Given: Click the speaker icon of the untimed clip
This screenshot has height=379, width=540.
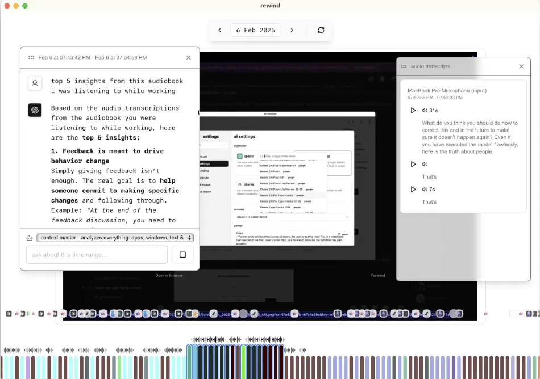Looking at the screenshot, I should pyautogui.click(x=425, y=164).
